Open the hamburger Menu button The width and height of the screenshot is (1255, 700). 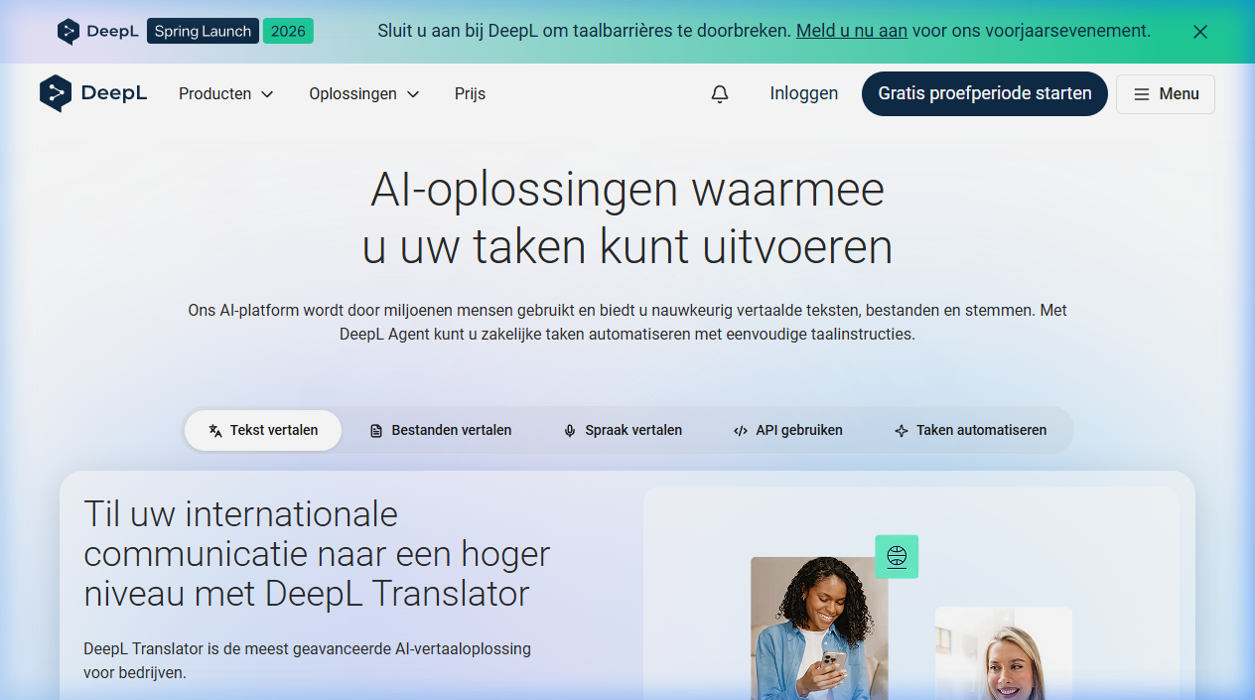pos(1165,94)
